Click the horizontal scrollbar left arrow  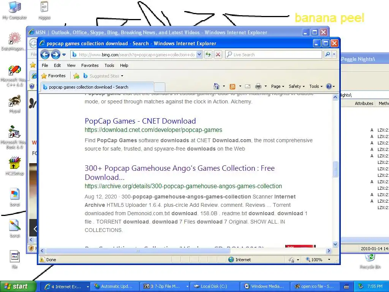click(42, 251)
